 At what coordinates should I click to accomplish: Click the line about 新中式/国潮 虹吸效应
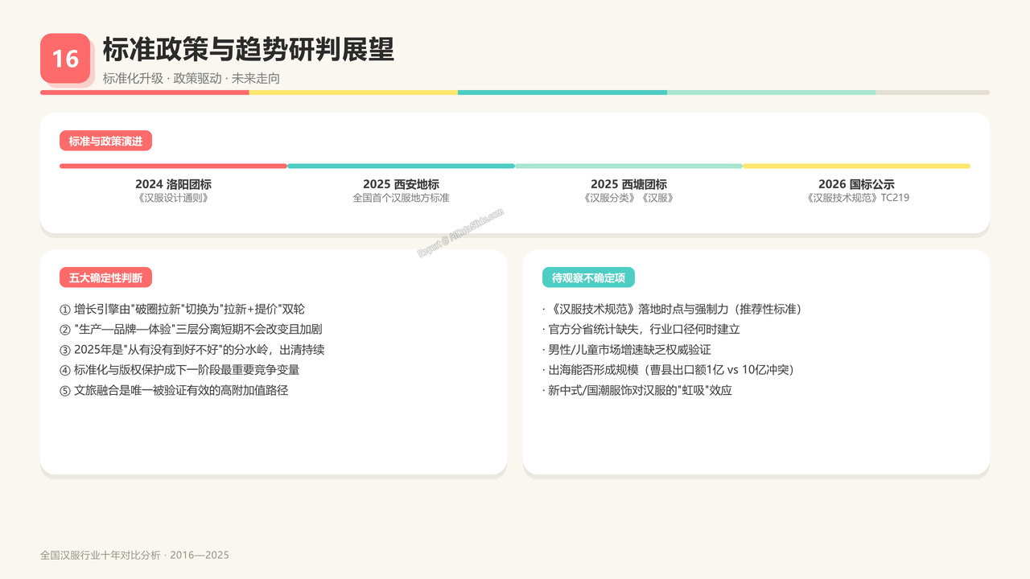(637, 390)
